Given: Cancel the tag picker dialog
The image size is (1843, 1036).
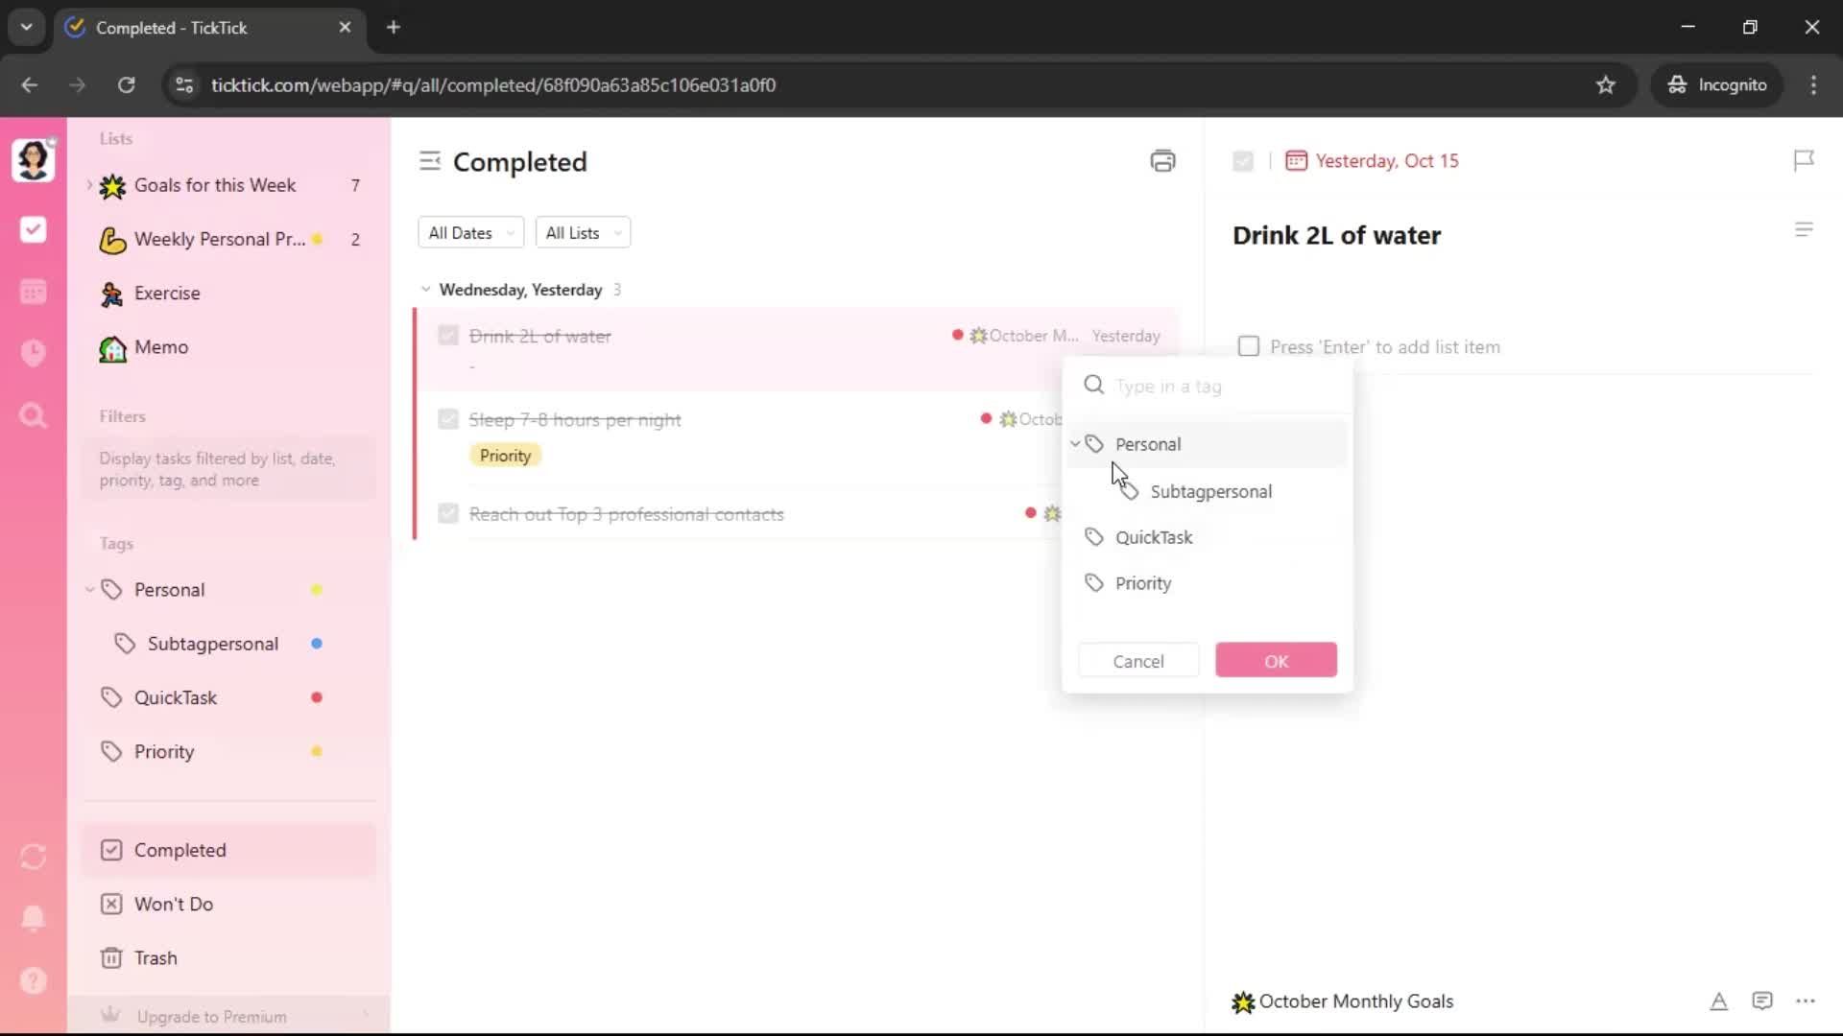Looking at the screenshot, I should (1138, 661).
